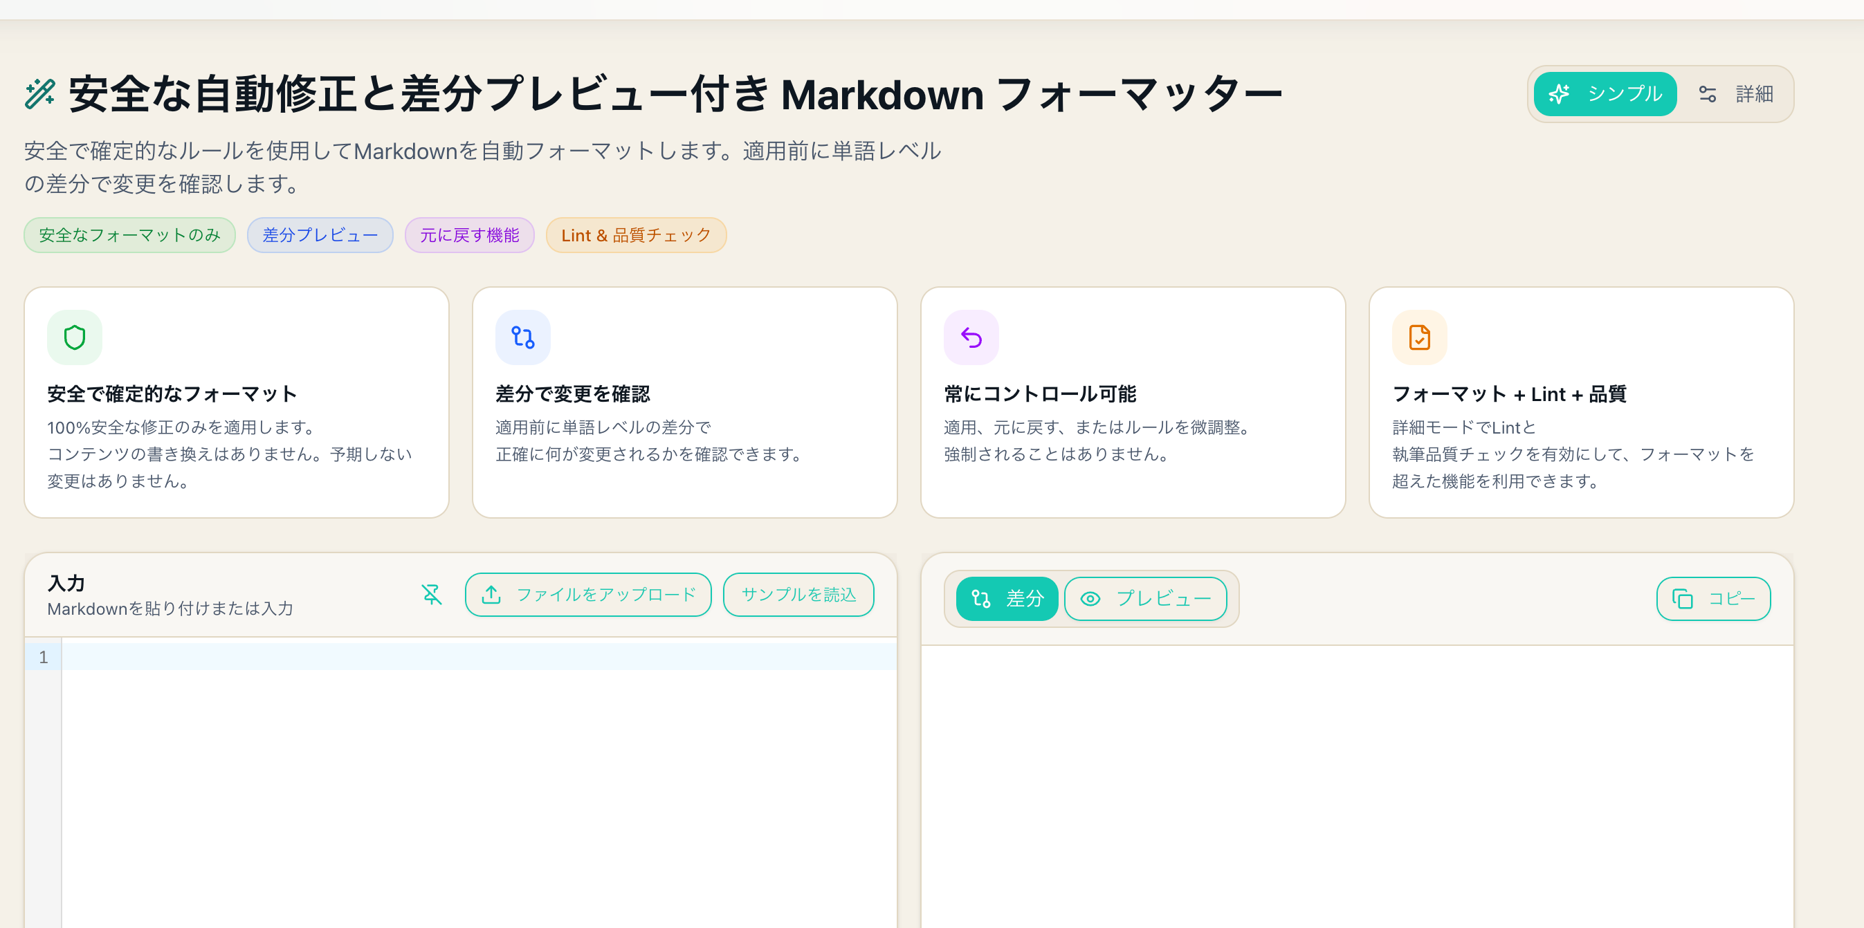Viewport: 1864px width, 928px height.
Task: Click ファイルをアップロード button
Action: (x=587, y=595)
